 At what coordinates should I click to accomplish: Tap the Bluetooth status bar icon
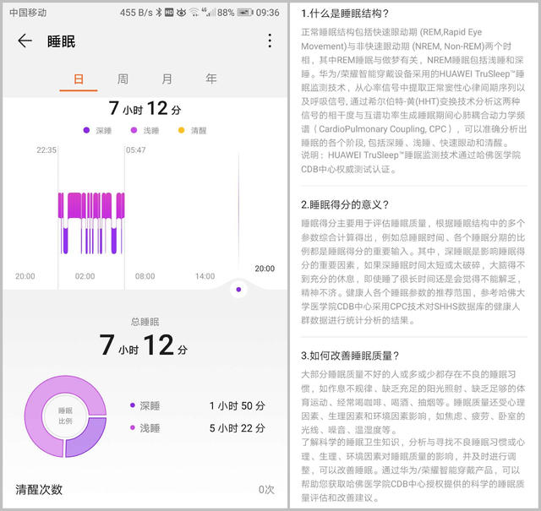158,13
